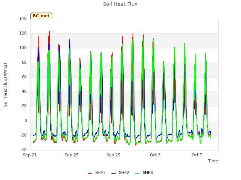Click the 40 y-axis tick label
Image resolution: width=241 pixels, height=180 pixels.
(x=24, y=91)
